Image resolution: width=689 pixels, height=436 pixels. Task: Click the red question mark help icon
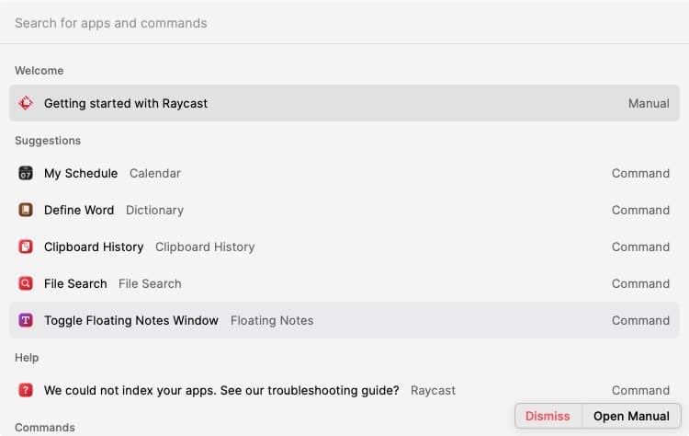tap(26, 390)
